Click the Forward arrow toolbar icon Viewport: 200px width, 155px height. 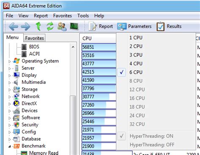(25, 27)
